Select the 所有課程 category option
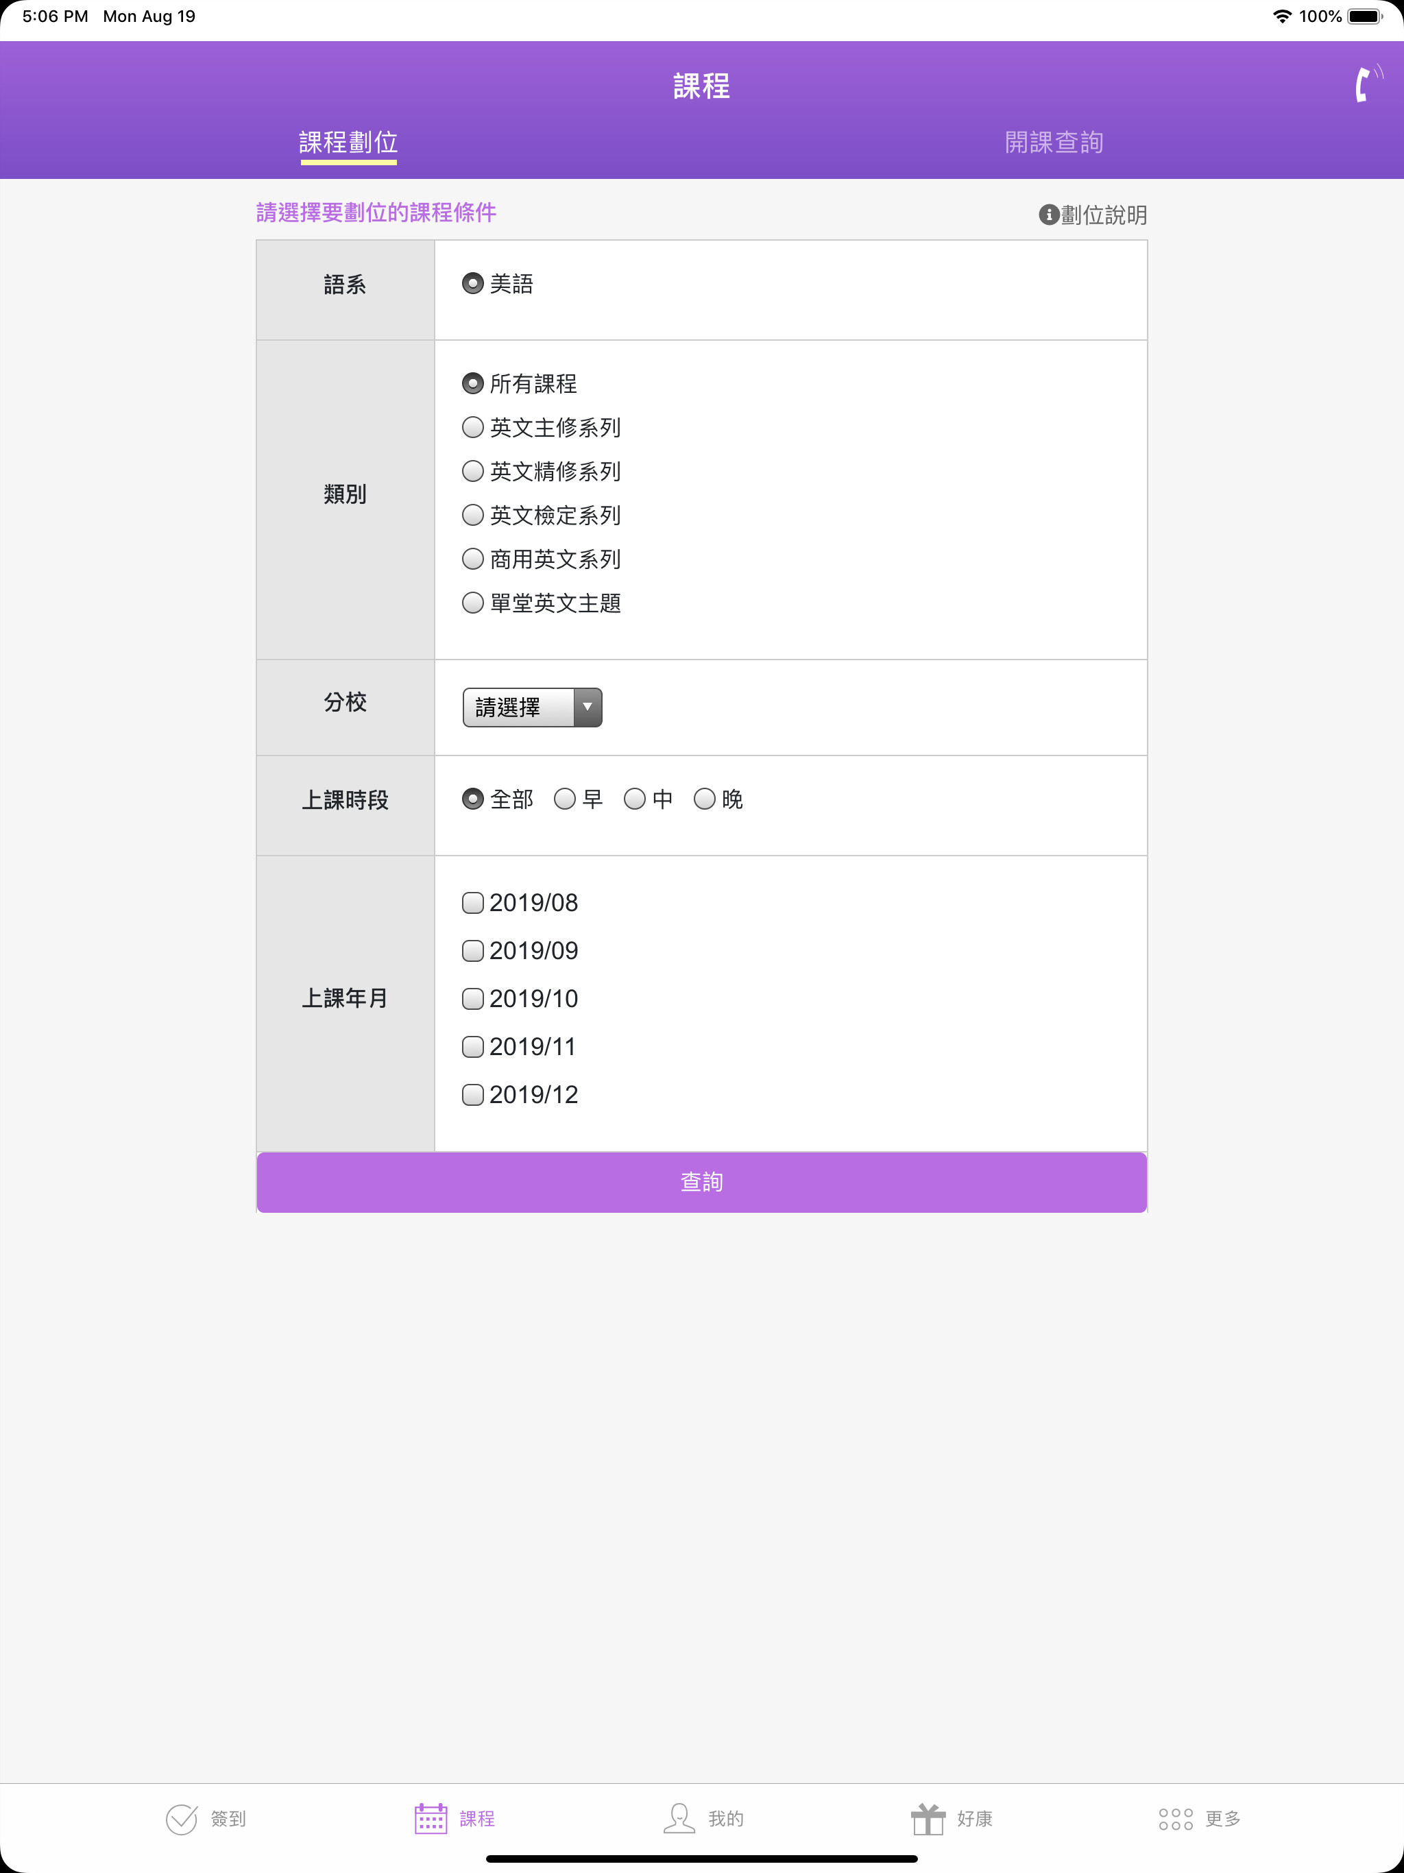 [472, 383]
